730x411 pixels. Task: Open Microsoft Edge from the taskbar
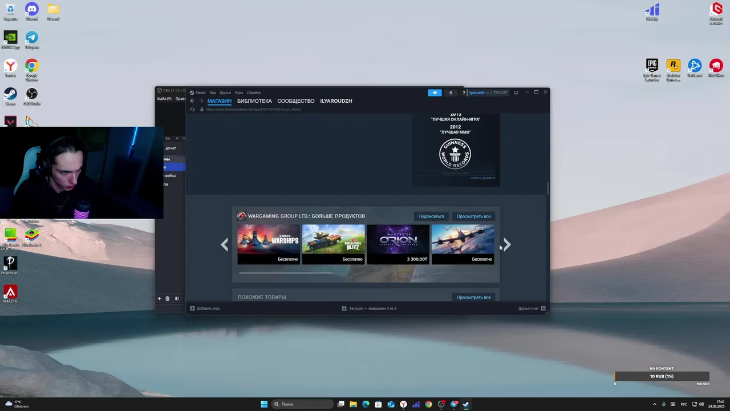click(366, 404)
